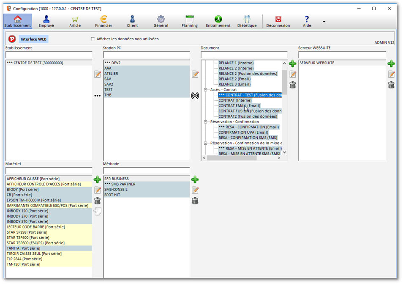Image resolution: width=403 pixels, height=284 pixels.
Task: Click the Document tree vertical scrollbar
Action: [284, 110]
